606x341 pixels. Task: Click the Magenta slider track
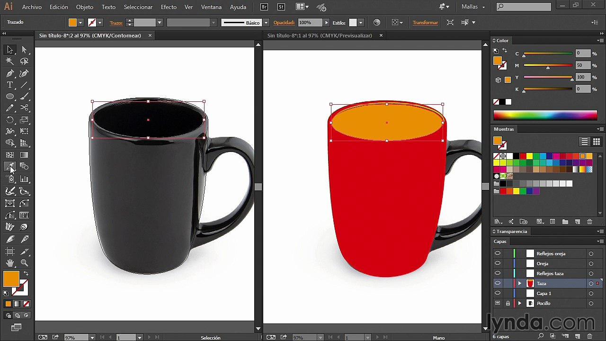point(548,65)
